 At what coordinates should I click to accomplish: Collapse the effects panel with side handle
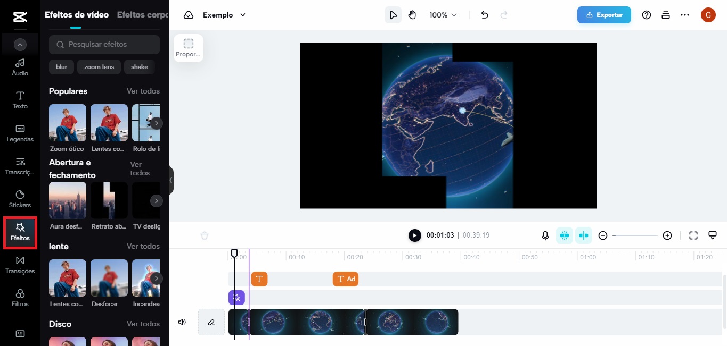coord(171,181)
